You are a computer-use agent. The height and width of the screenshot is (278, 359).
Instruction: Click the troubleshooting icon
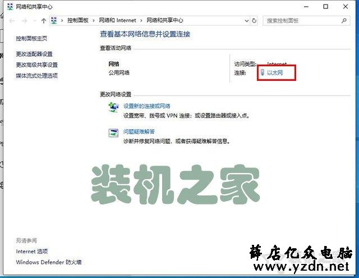click(x=113, y=133)
